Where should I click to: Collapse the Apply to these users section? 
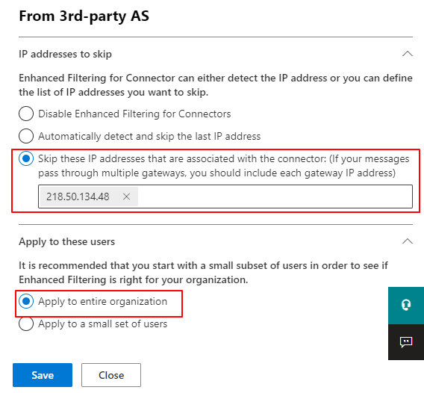pyautogui.click(x=408, y=241)
